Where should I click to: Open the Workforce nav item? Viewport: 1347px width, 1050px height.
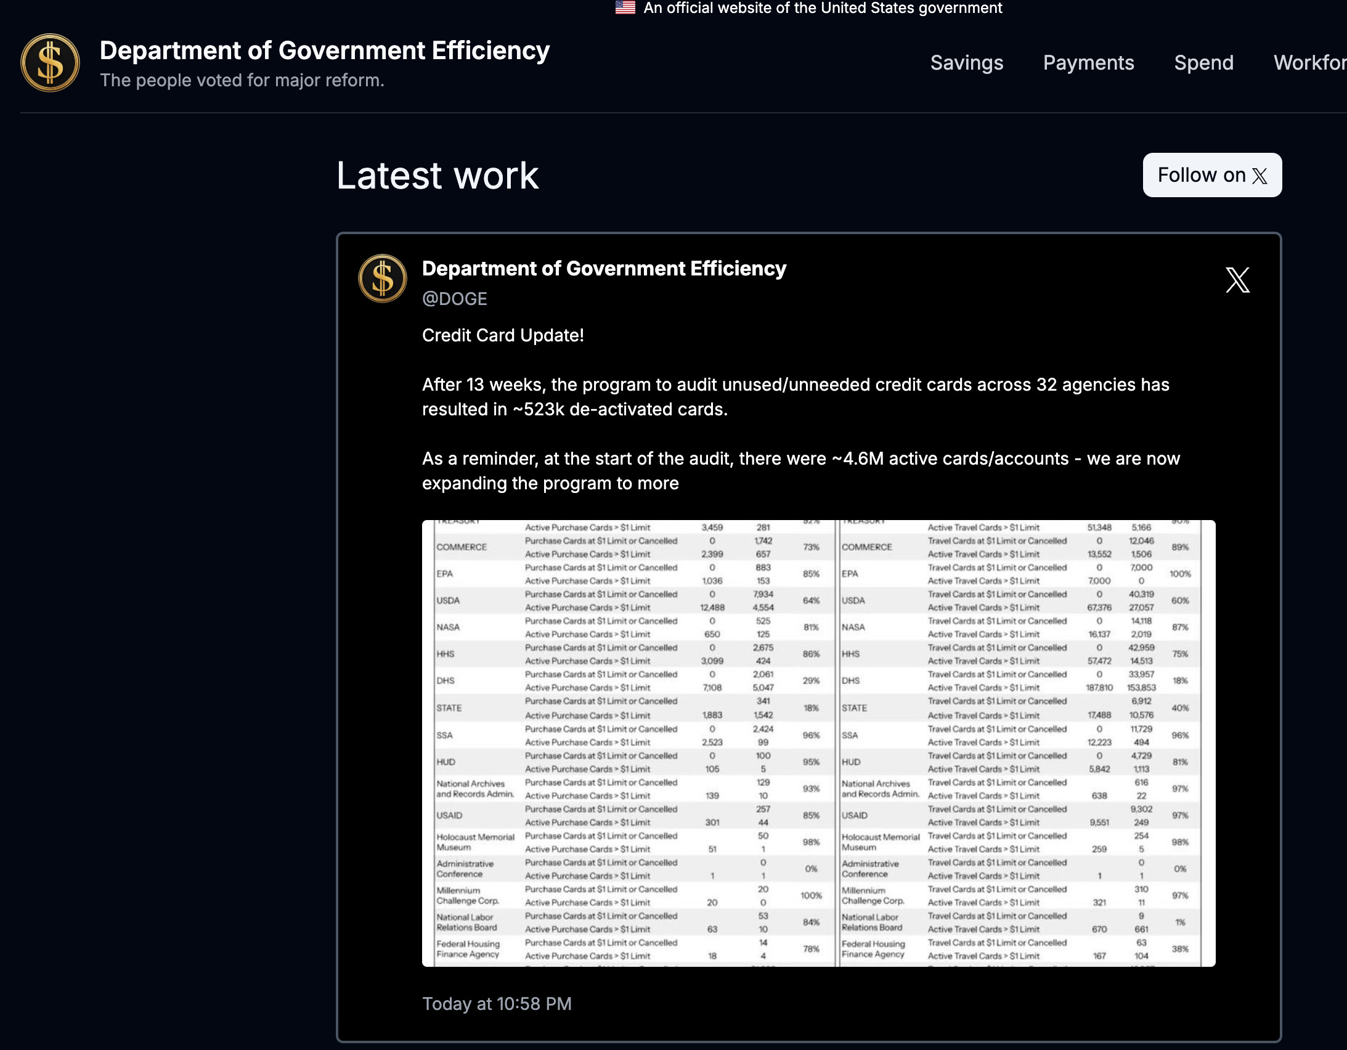[x=1309, y=63]
